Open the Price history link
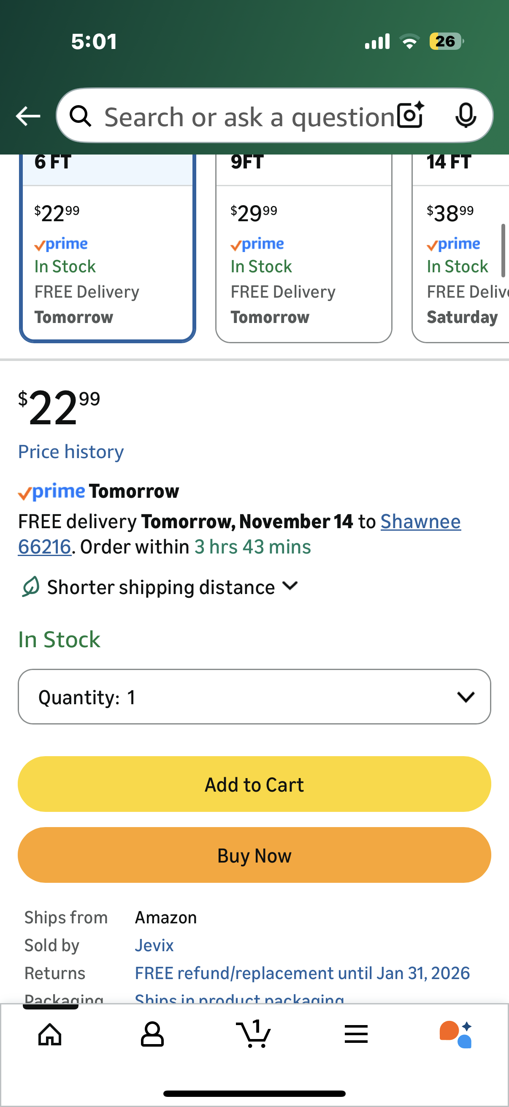 [x=71, y=452]
